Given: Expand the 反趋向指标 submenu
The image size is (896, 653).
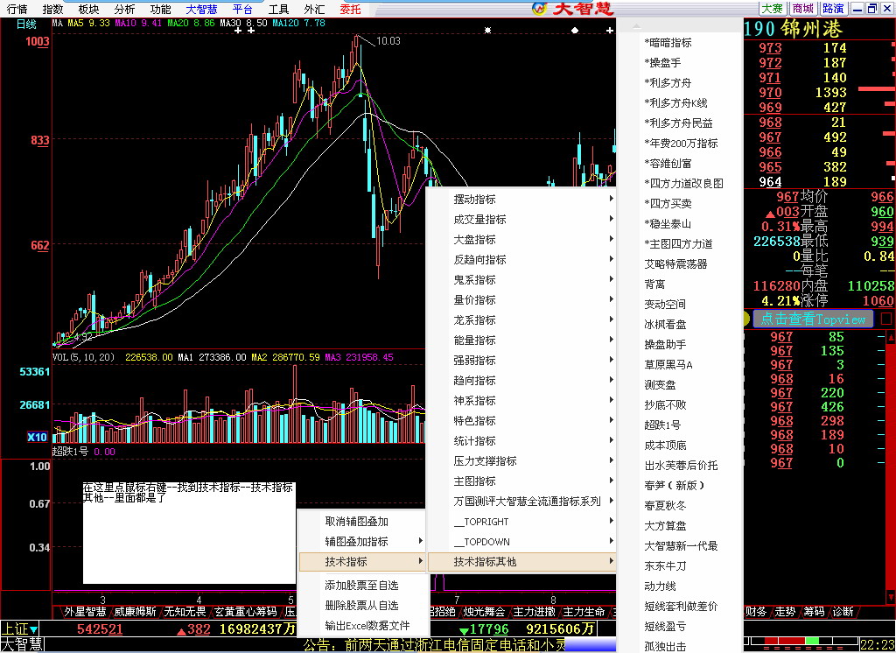Looking at the screenshot, I should (x=521, y=260).
